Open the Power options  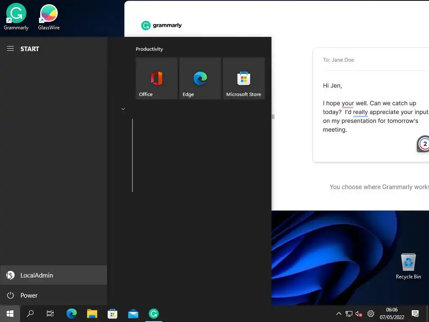54,295
